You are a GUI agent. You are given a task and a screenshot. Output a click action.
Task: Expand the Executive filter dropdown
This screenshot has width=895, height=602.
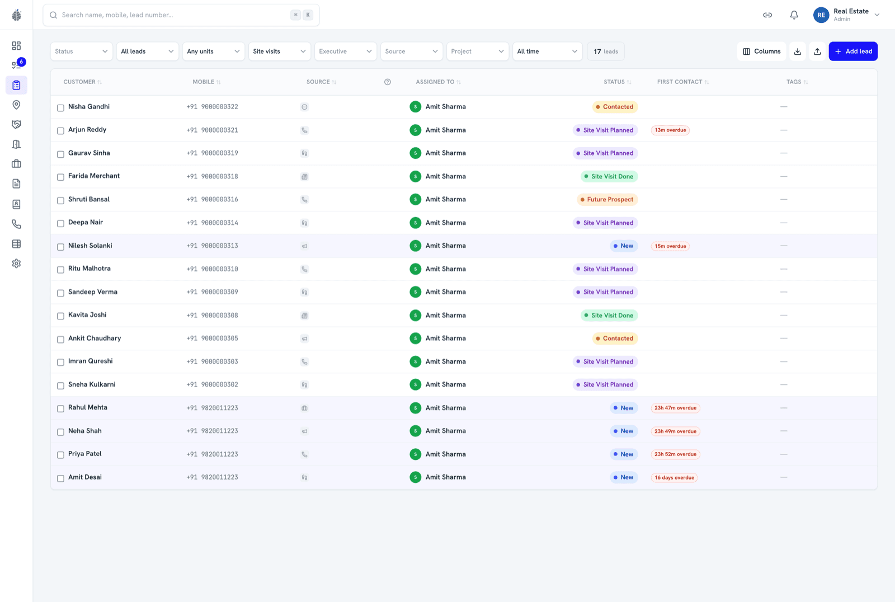346,51
